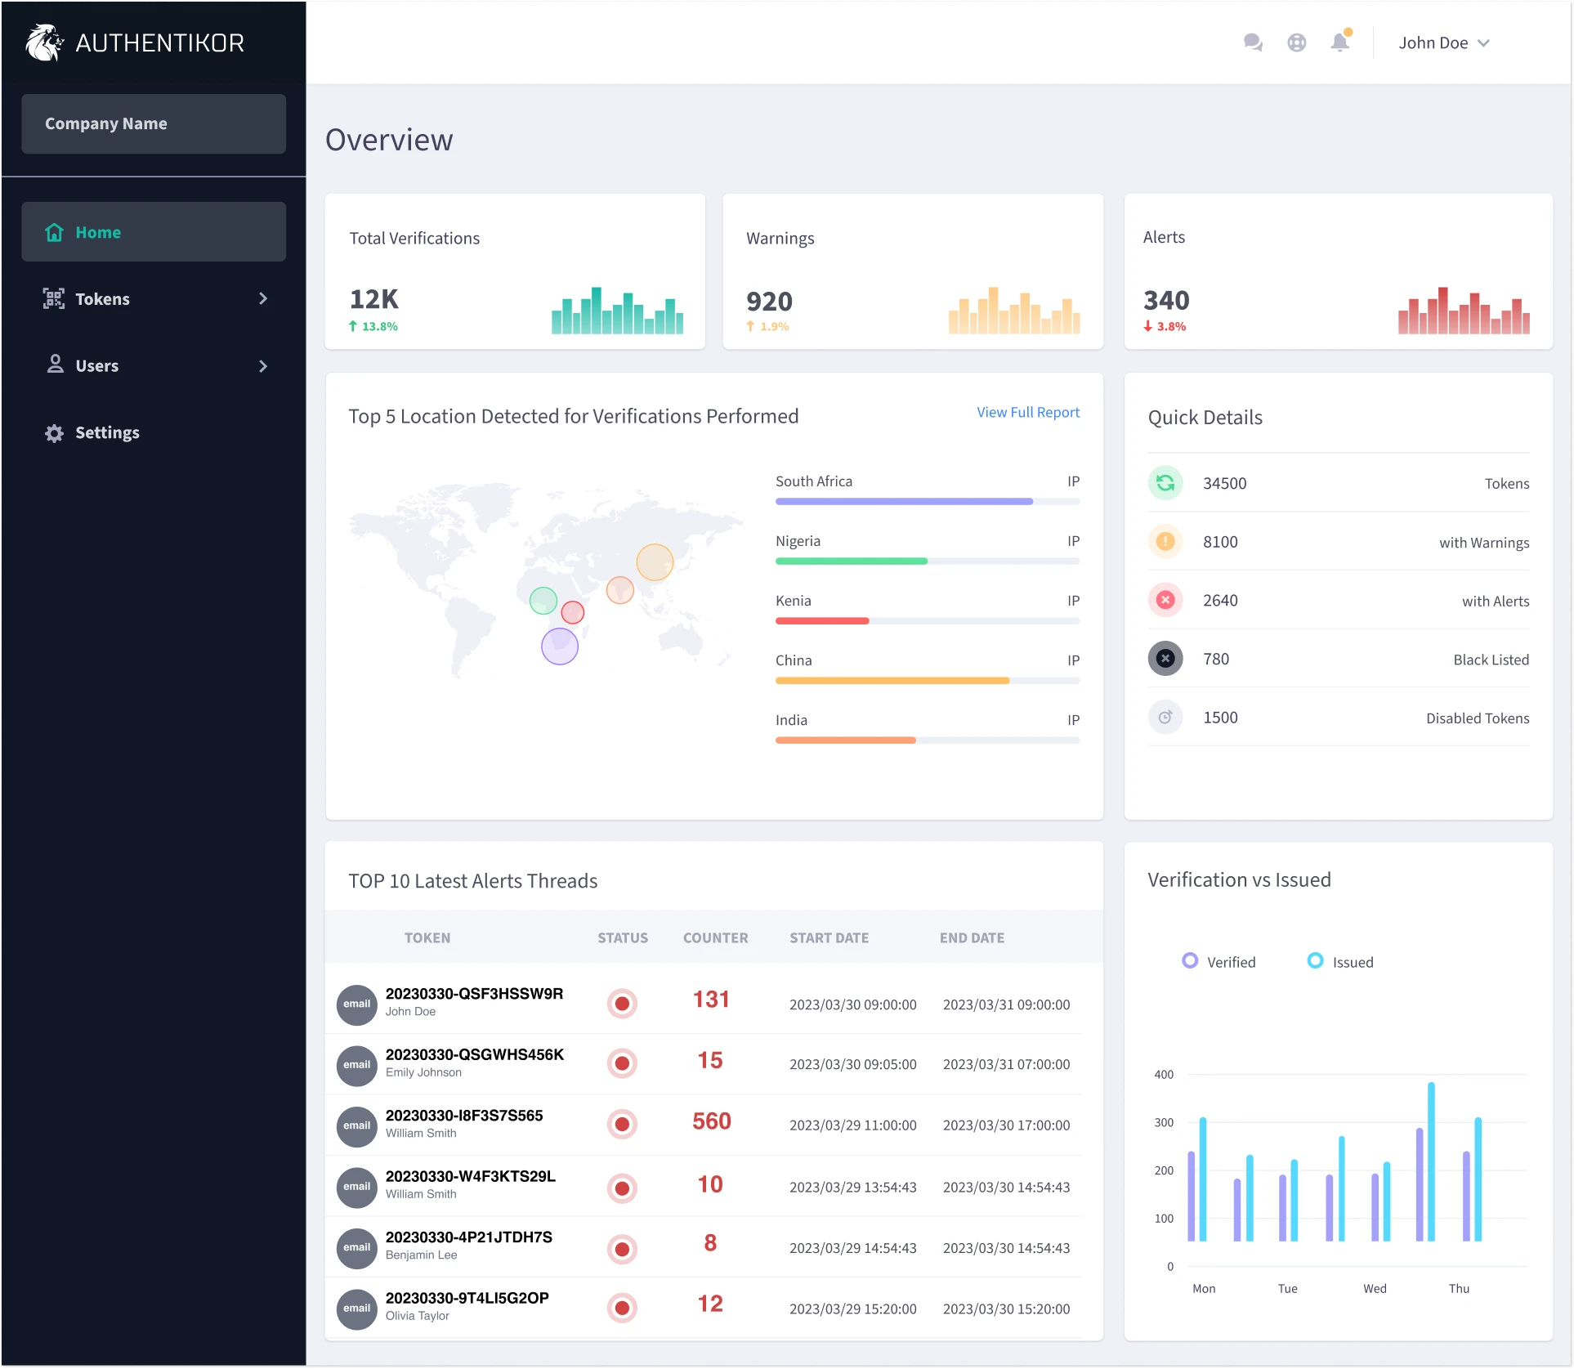Click the support/help icon in the top bar

pyautogui.click(x=1297, y=42)
